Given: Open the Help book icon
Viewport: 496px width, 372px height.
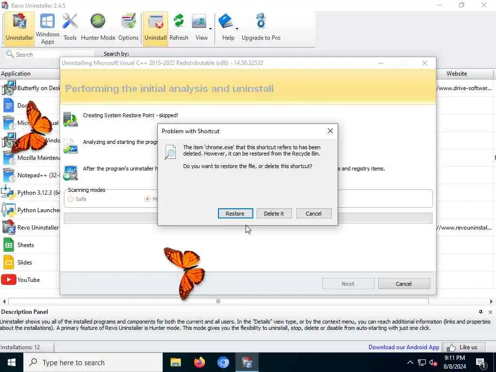Looking at the screenshot, I should (x=227, y=29).
